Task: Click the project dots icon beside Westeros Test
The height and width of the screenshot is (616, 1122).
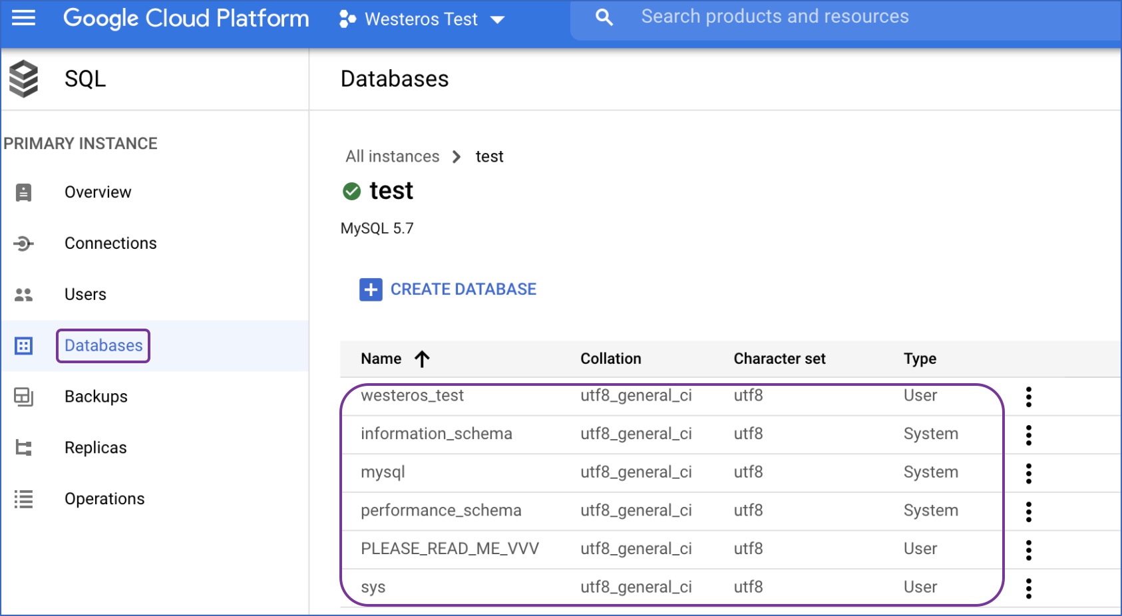Action: tap(347, 19)
